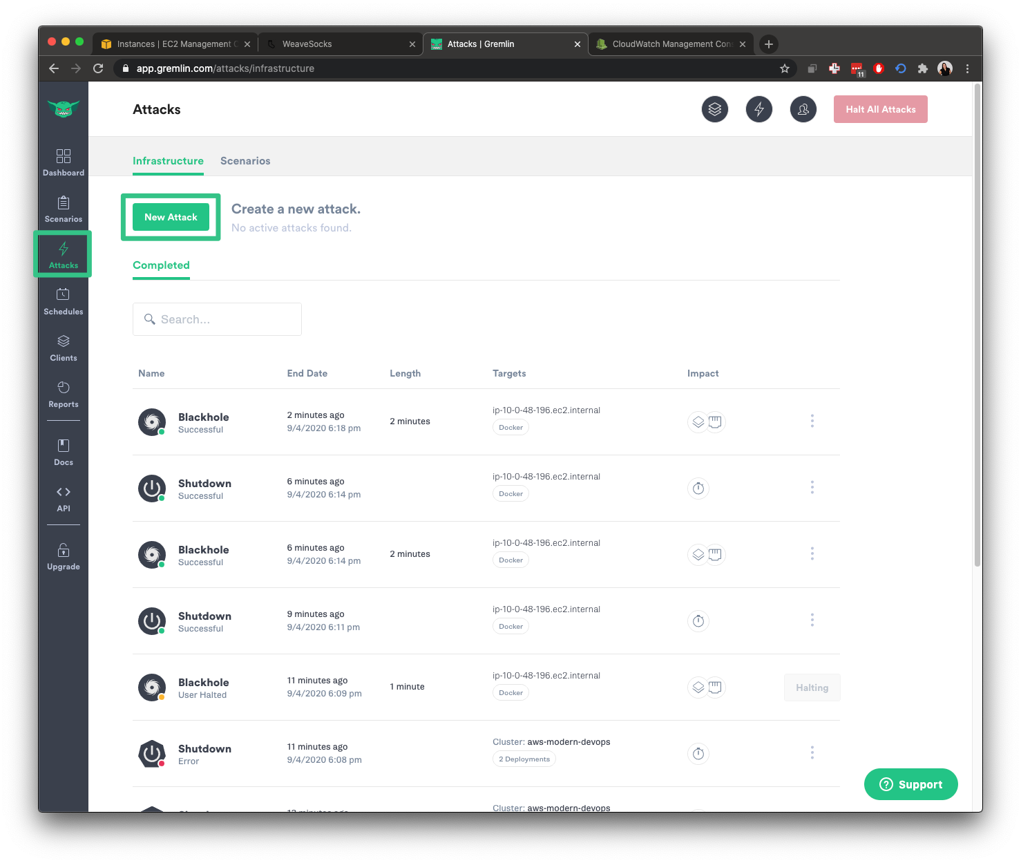This screenshot has height=863, width=1021.
Task: Open Reports from the sidebar
Action: click(64, 394)
